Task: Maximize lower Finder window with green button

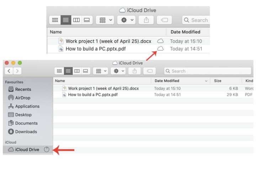Action: tap(20, 63)
